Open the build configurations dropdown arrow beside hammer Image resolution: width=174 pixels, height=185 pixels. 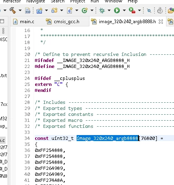pos(20,10)
